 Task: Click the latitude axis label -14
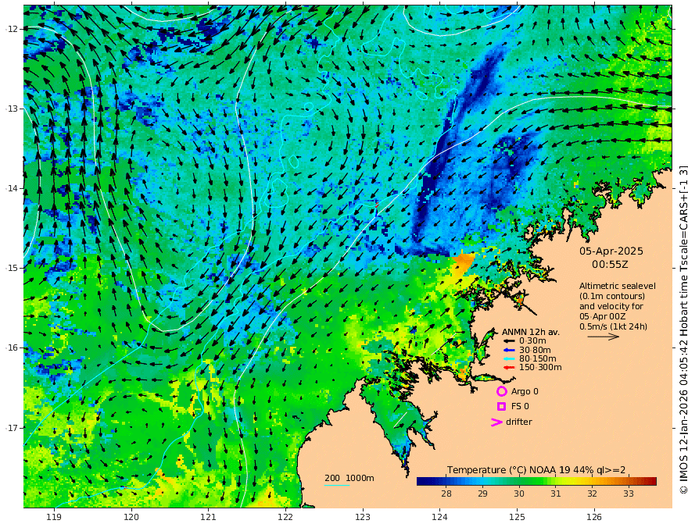click(12, 188)
